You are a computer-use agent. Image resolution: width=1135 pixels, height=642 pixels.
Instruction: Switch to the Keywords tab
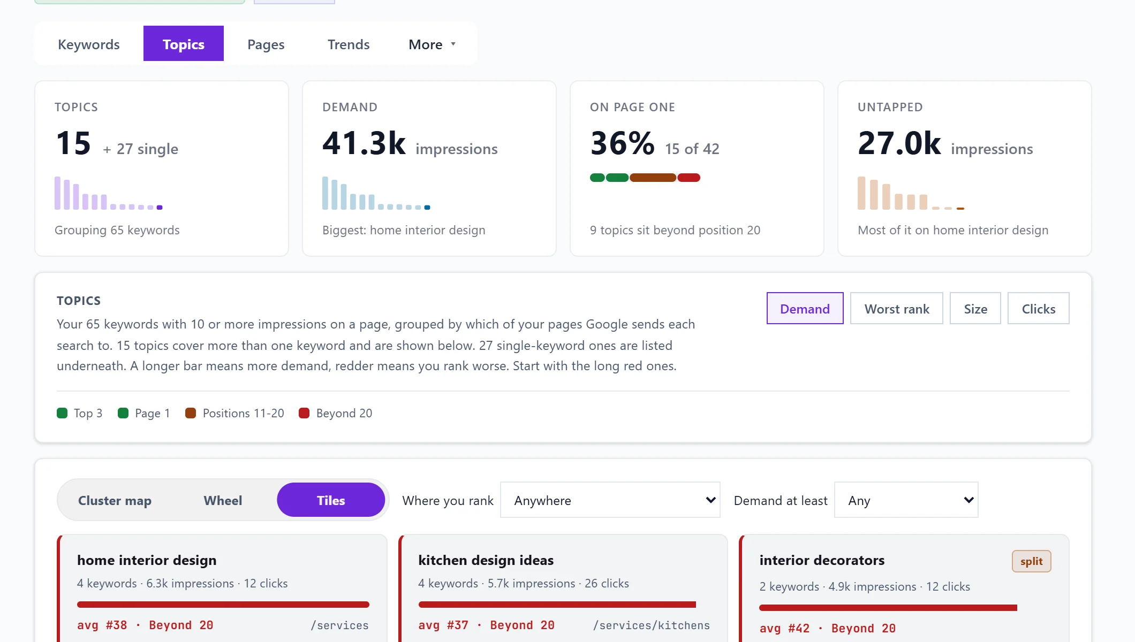pos(89,44)
